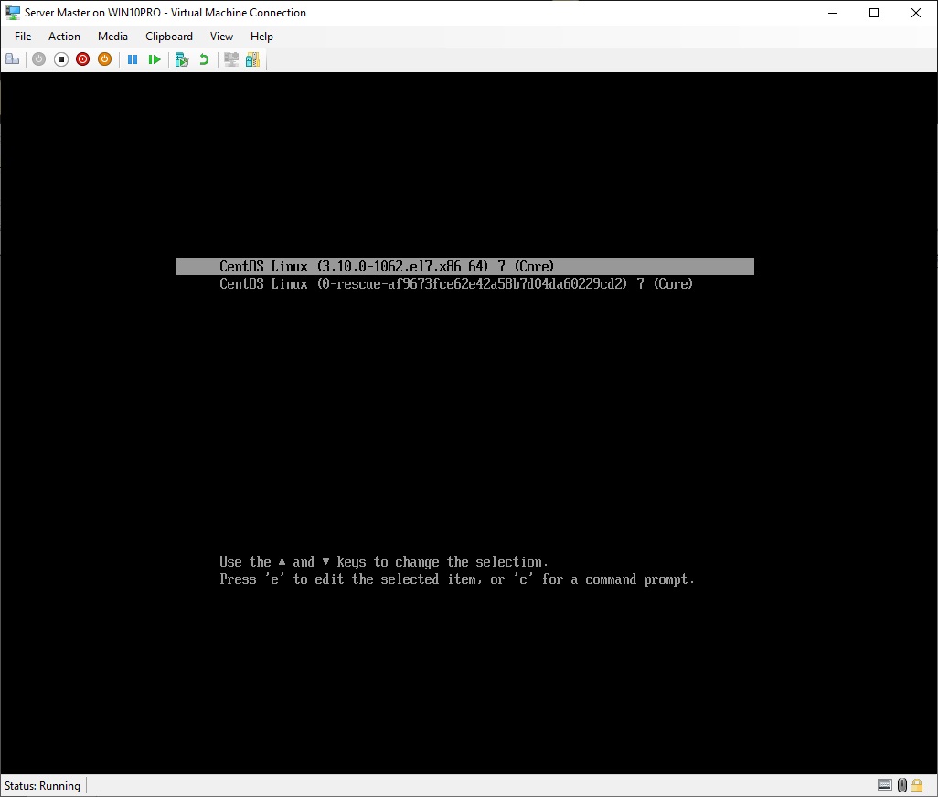The width and height of the screenshot is (938, 797).
Task: Open the Action menu
Action: coord(64,37)
